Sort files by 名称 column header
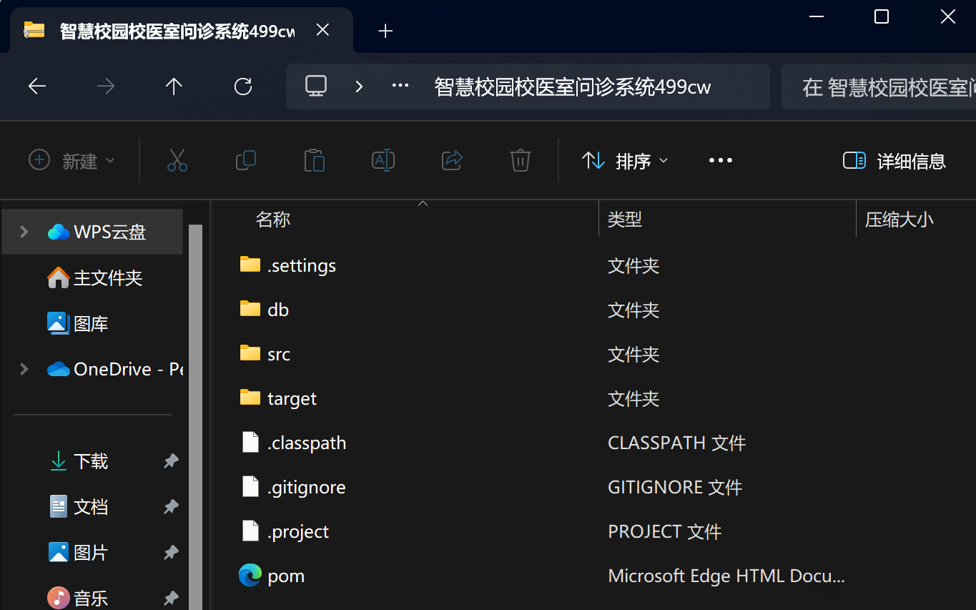Viewport: 976px width, 610px height. tap(273, 220)
